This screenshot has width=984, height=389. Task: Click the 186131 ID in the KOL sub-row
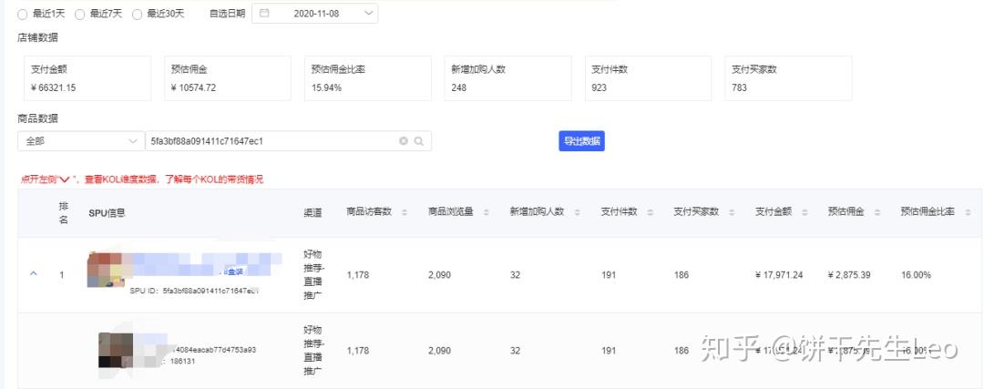point(182,362)
